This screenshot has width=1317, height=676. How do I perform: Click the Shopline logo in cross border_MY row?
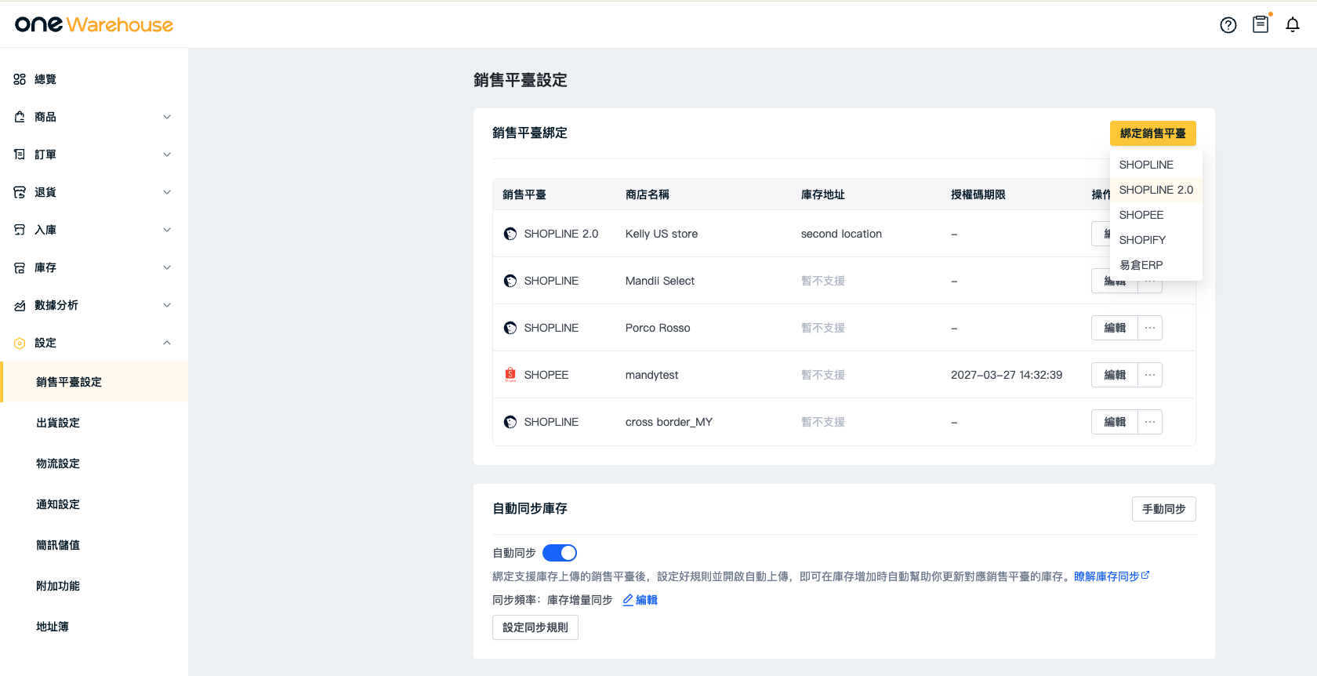click(510, 422)
